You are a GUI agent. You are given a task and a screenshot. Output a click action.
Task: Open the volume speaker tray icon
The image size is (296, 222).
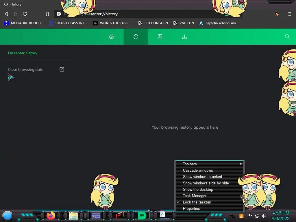264,216
